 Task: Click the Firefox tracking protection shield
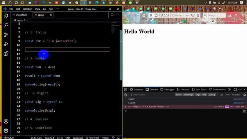point(151,15)
